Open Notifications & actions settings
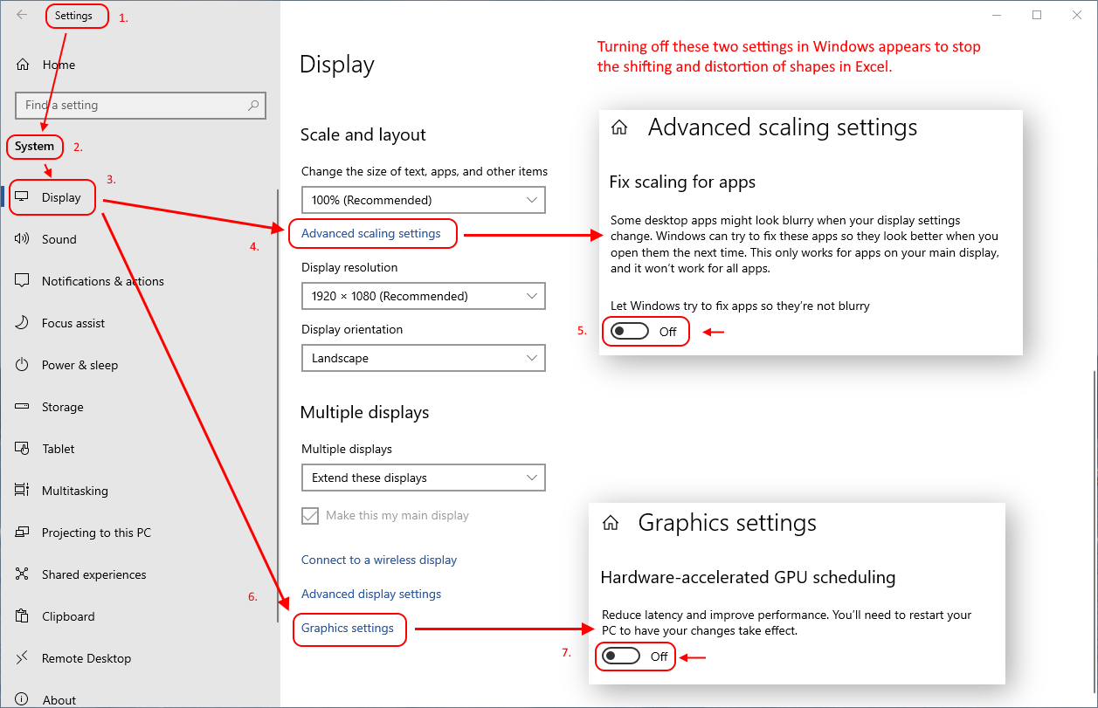Screen dimensions: 1098x708 coord(102,281)
